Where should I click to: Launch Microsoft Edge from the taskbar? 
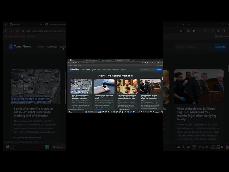click(117, 111)
